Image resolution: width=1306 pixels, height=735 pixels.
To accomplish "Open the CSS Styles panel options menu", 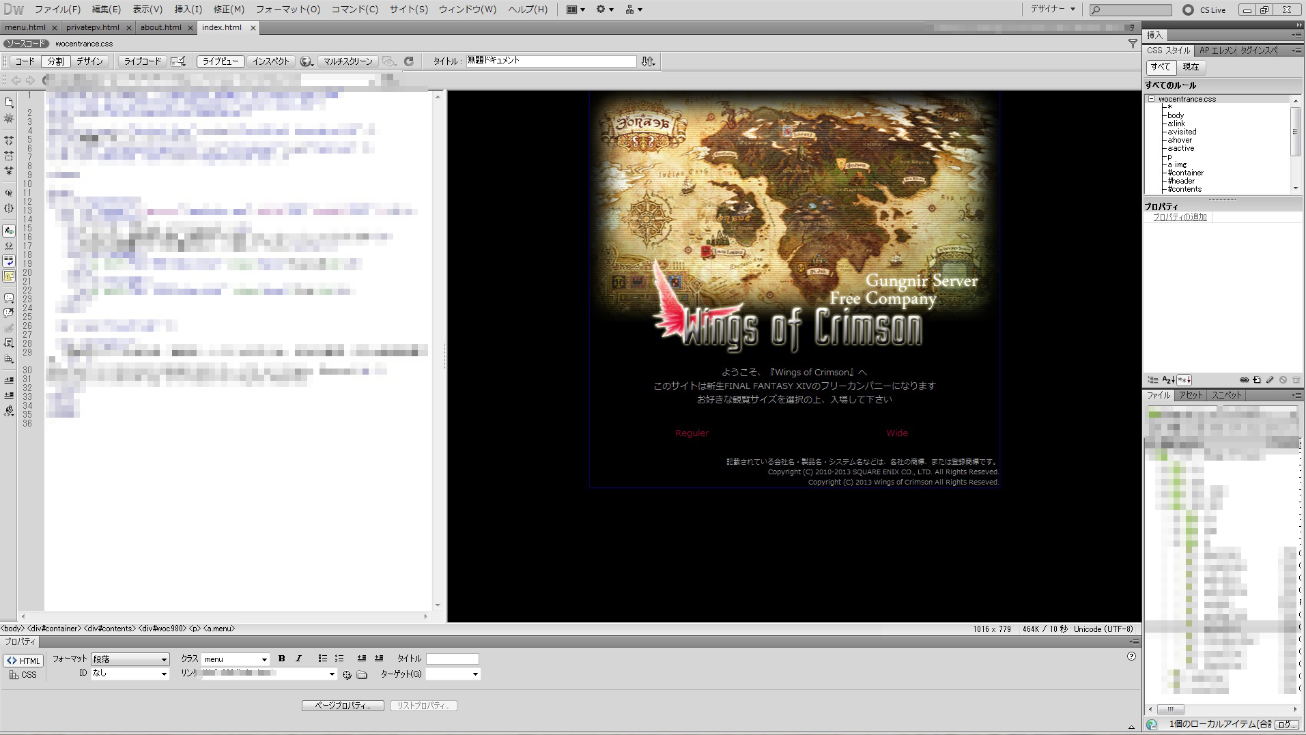I will click(x=1296, y=51).
